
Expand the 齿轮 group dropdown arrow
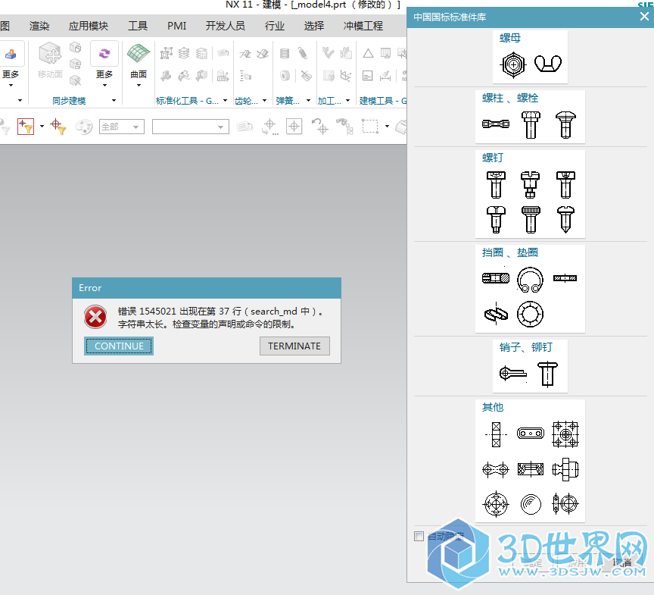click(264, 101)
